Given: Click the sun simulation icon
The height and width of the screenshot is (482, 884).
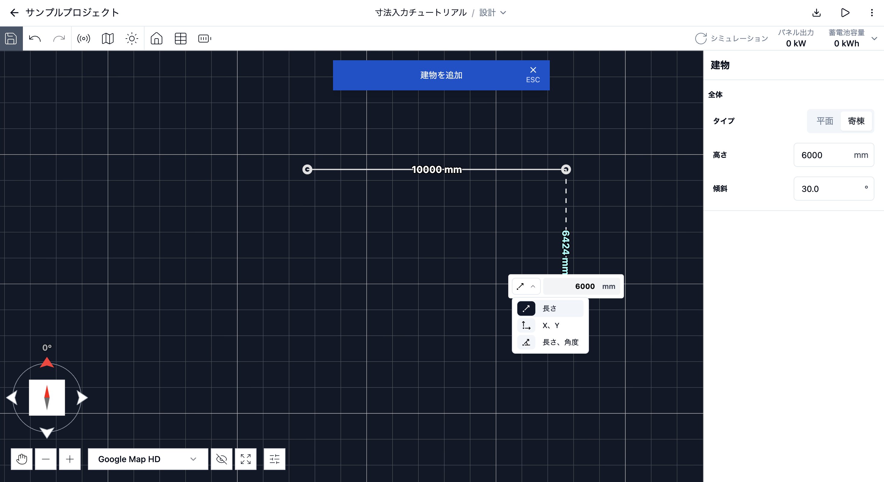Looking at the screenshot, I should coord(132,39).
